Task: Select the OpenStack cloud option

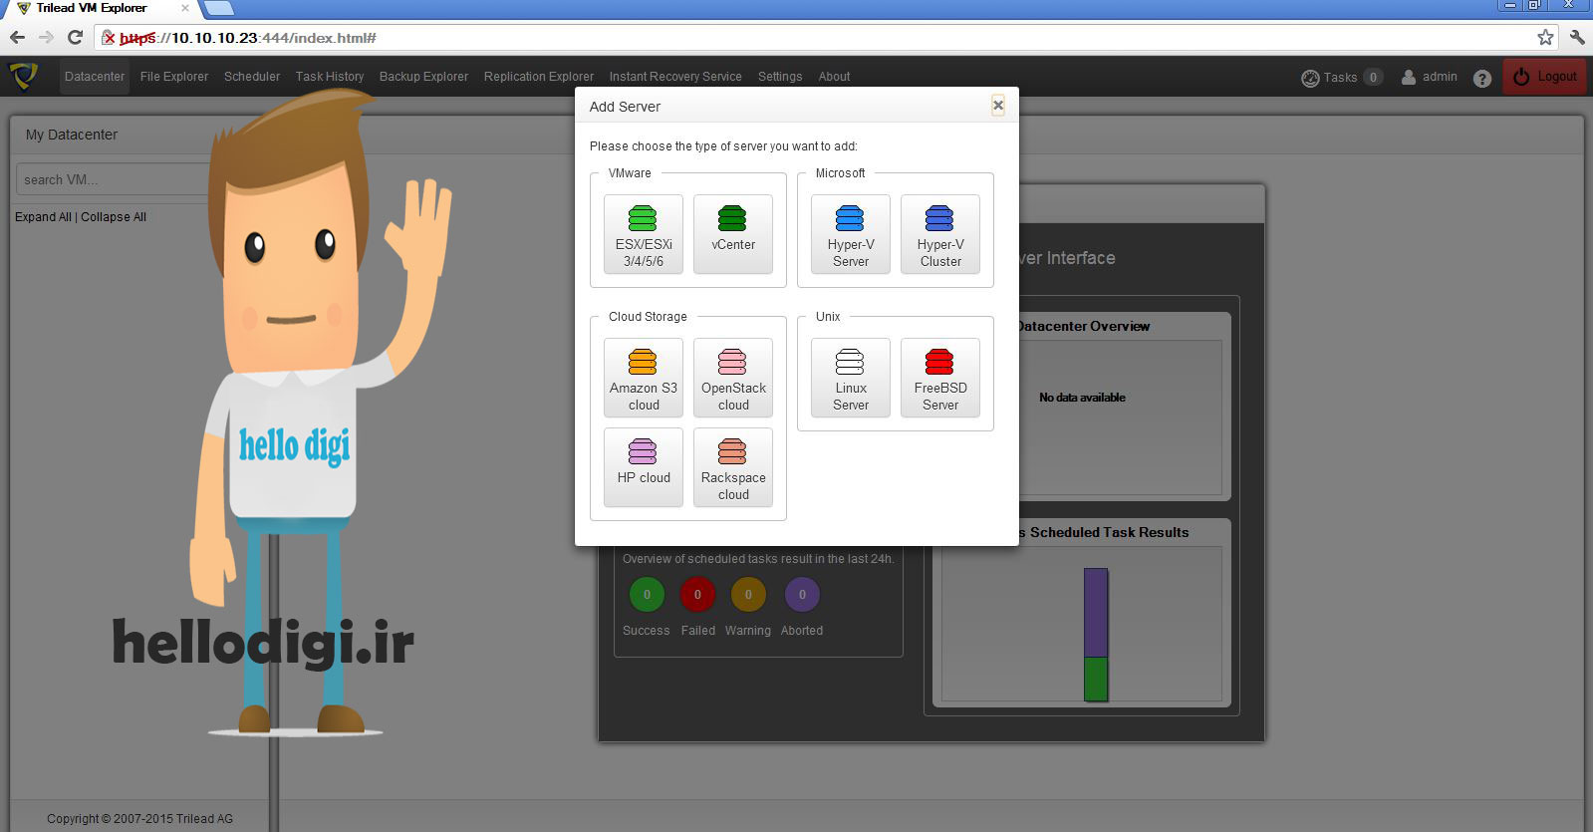Action: [733, 378]
